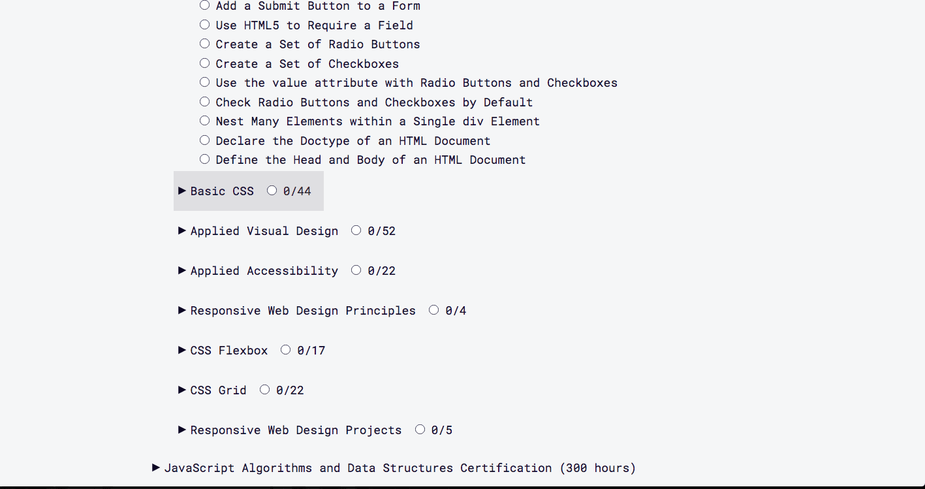The width and height of the screenshot is (925, 489).
Task: Toggle the Basic CSS 0/44 progress radio
Action: point(272,191)
